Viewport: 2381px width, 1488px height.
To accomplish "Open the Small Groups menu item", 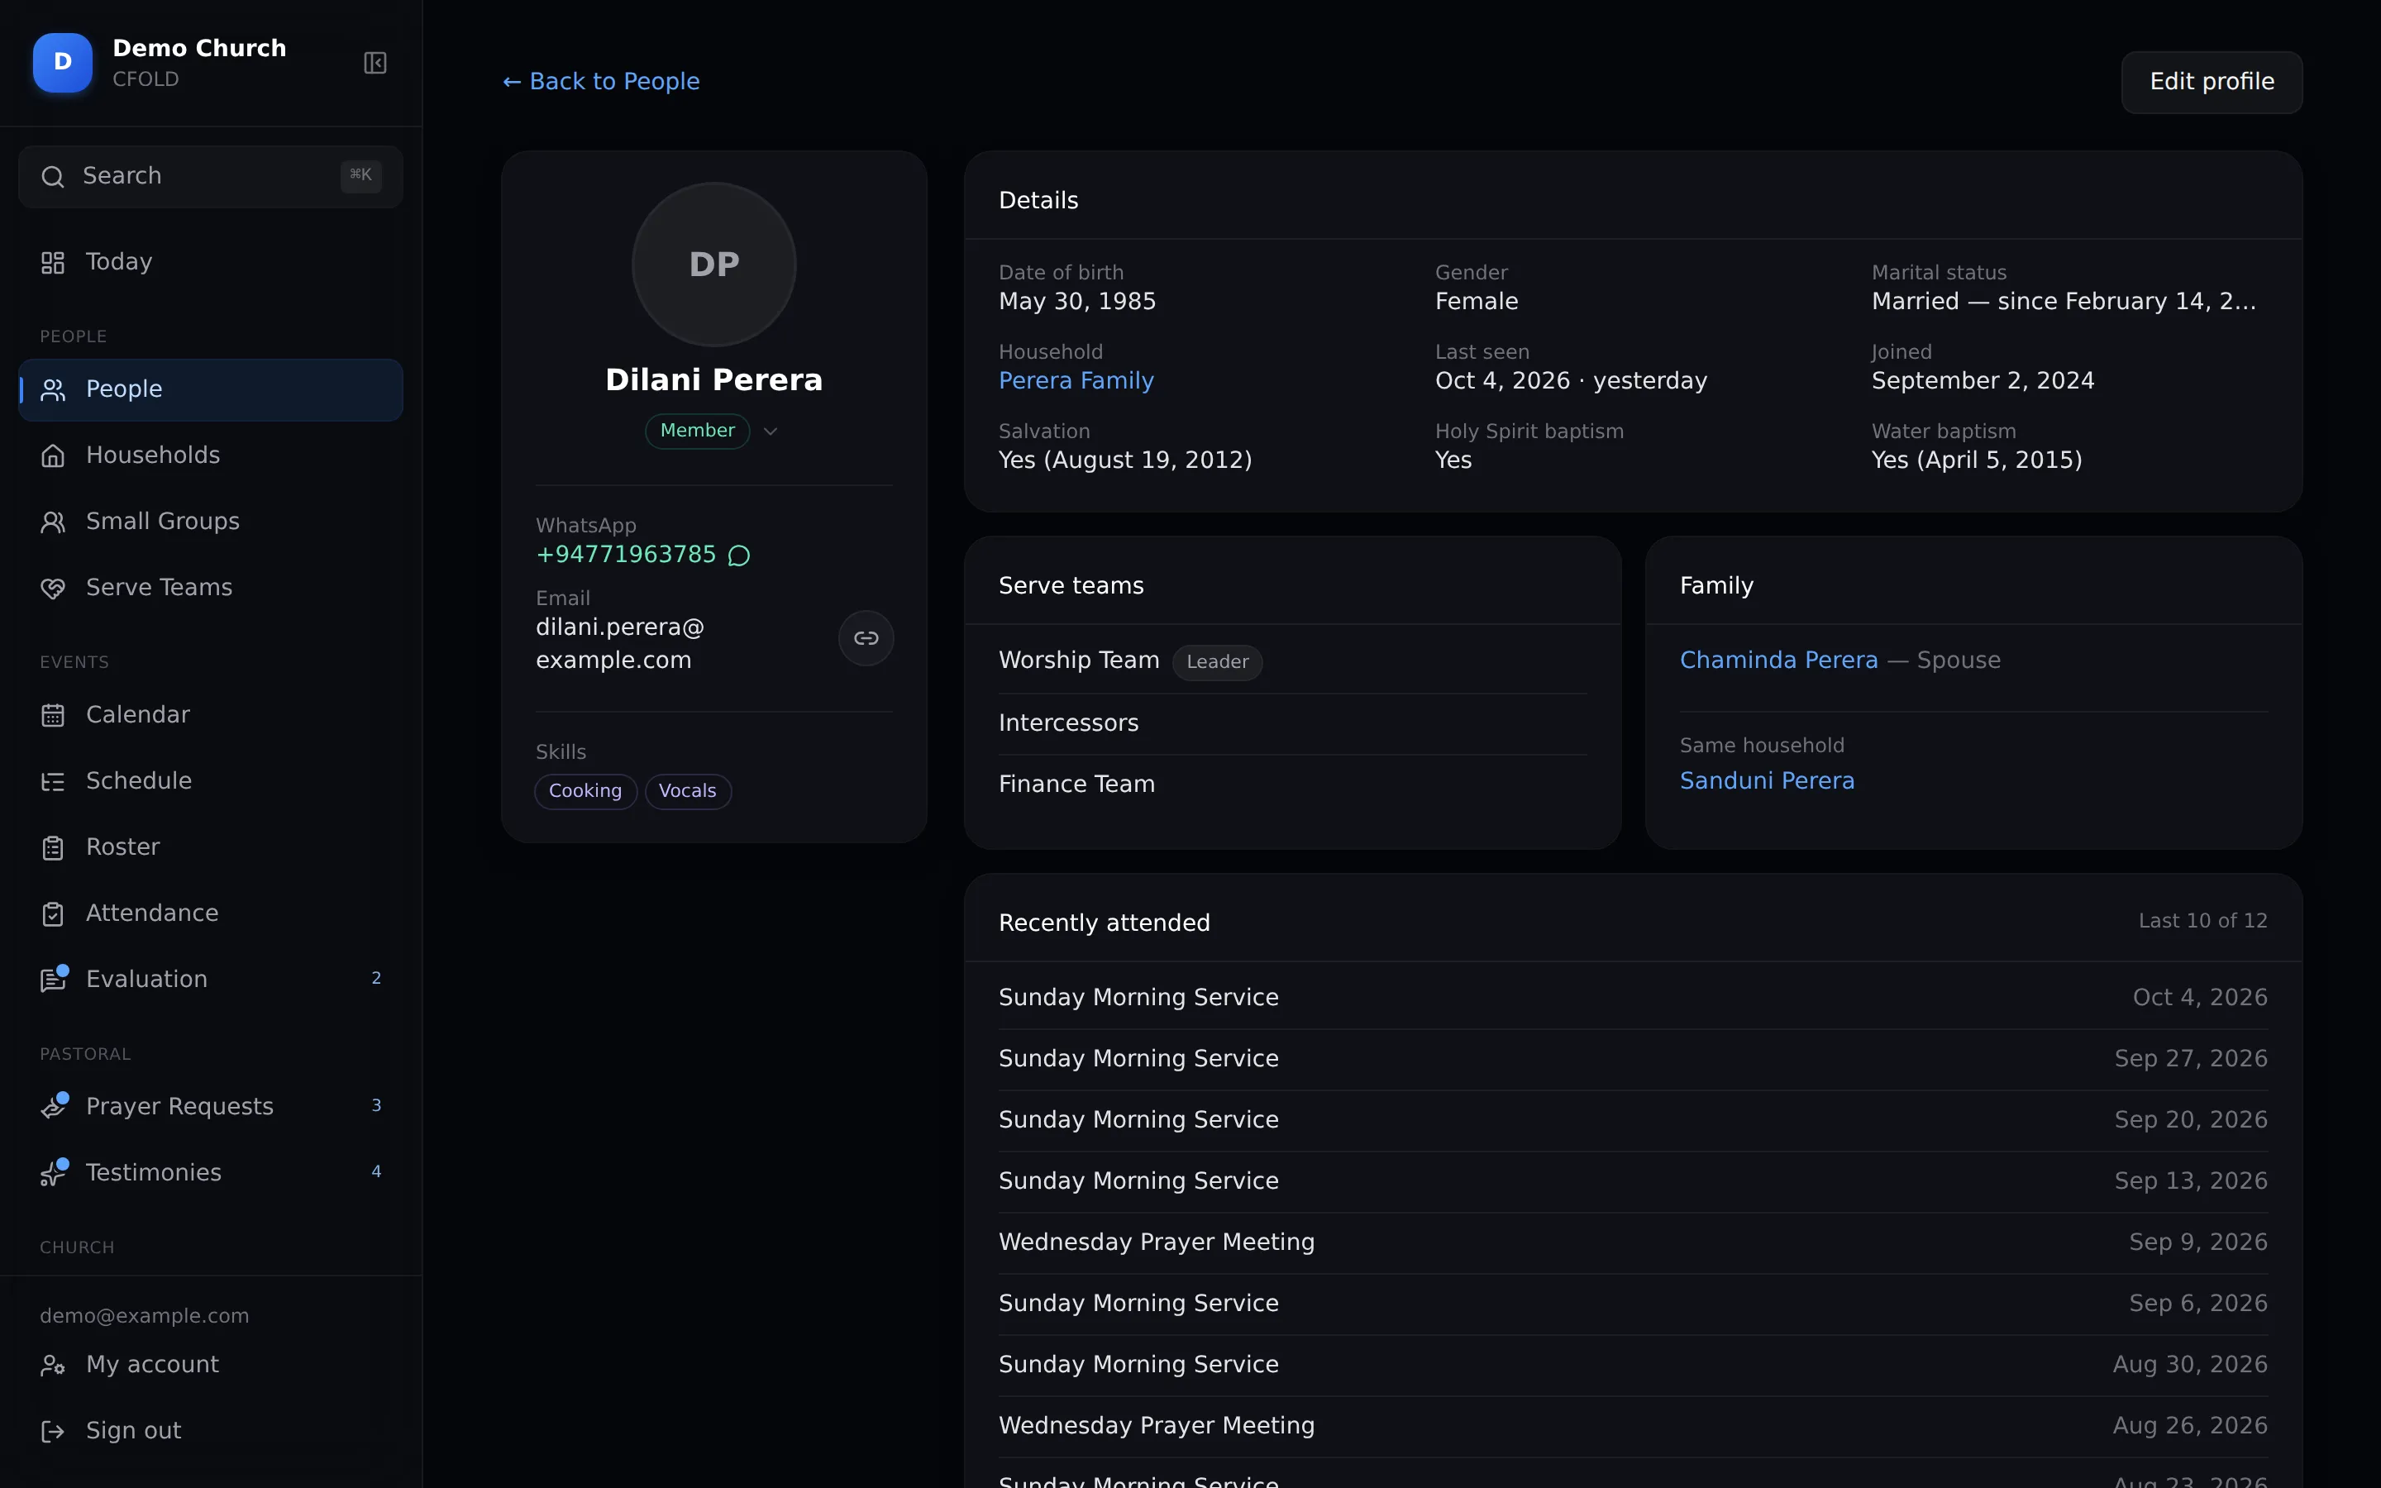I will coord(211,522).
